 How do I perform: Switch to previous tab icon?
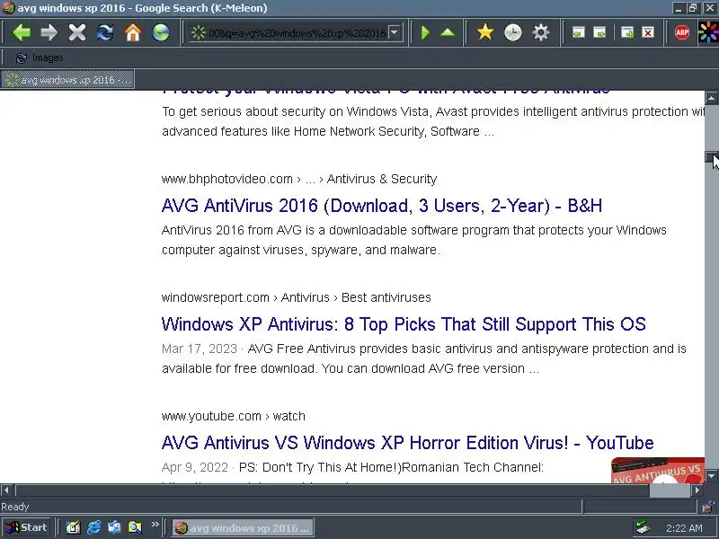(578, 32)
